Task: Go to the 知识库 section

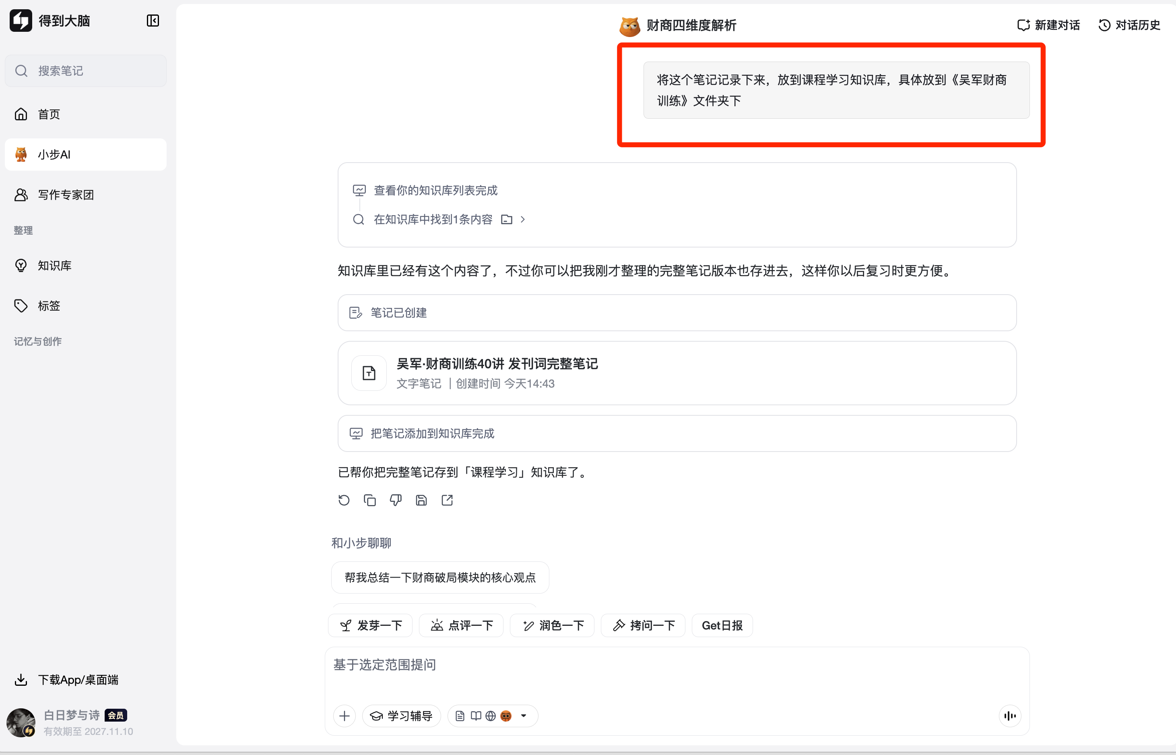Action: [86, 265]
